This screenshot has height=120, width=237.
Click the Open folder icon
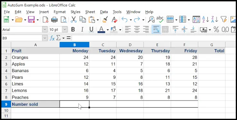click(19, 20)
